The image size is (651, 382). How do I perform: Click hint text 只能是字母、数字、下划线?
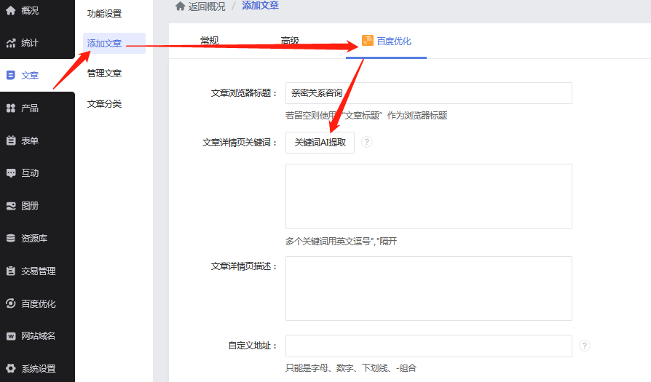tap(351, 368)
